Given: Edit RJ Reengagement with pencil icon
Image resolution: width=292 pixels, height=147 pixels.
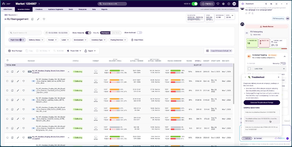Looking at the screenshot, I should (38, 19).
